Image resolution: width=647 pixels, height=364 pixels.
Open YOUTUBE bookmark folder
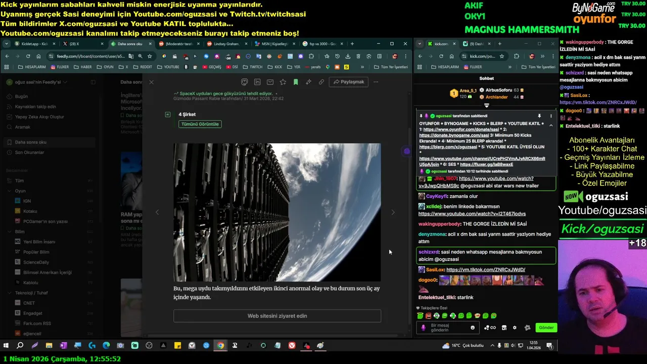tap(168, 67)
